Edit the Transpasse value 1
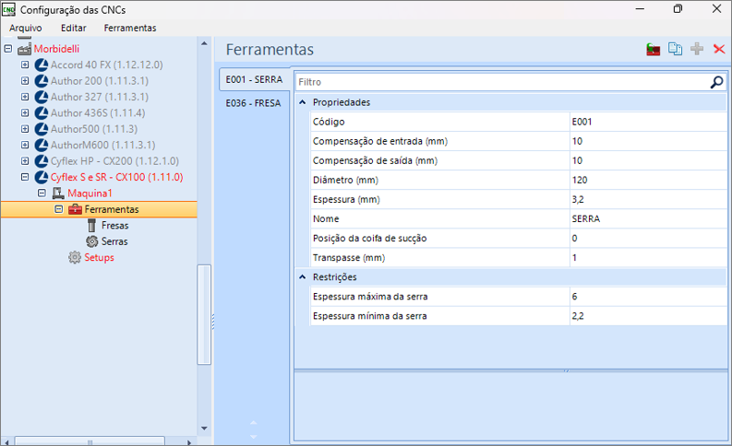The image size is (732, 446). (648, 258)
